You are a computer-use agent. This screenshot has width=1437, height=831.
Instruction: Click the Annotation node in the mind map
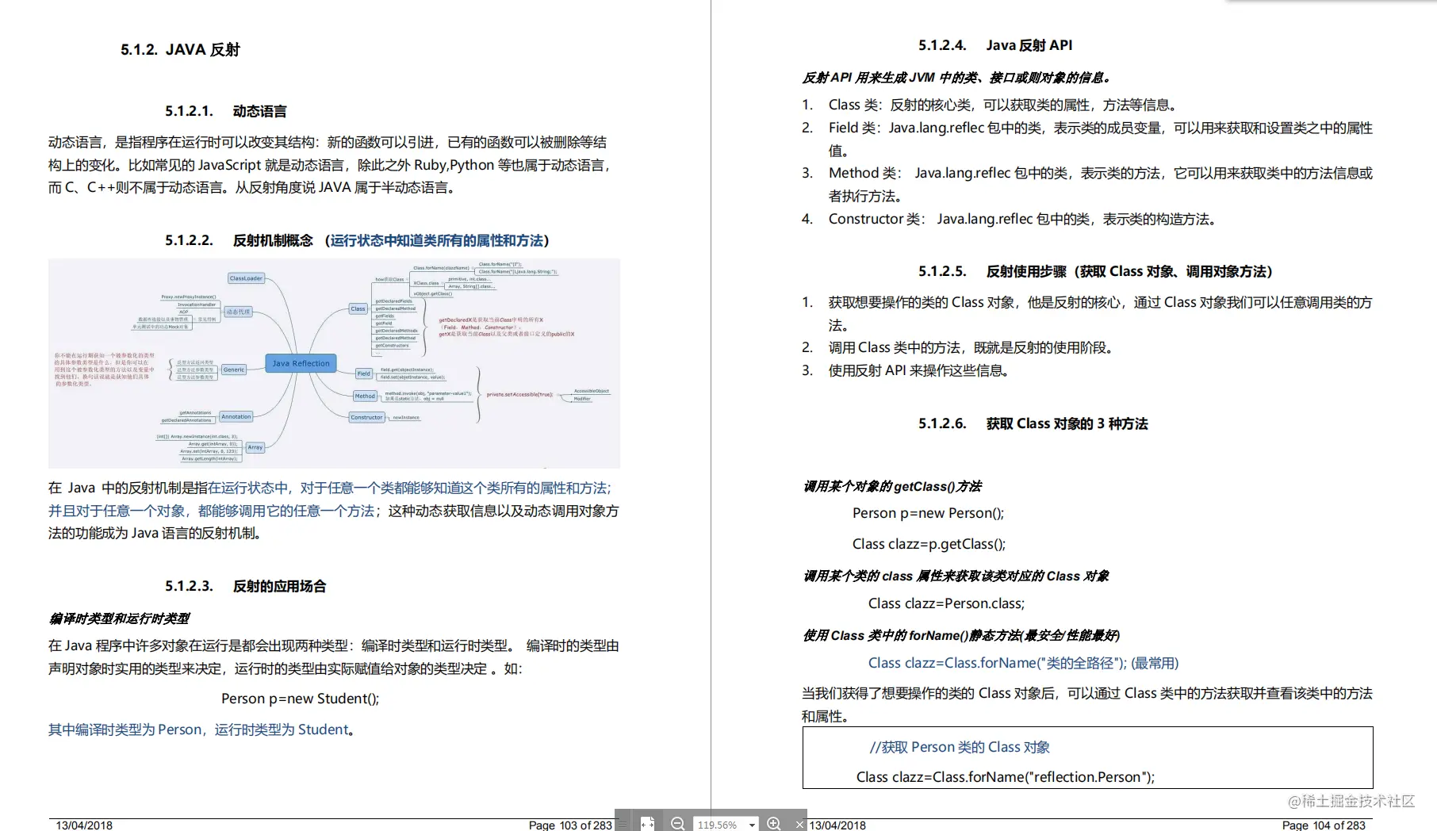(x=236, y=416)
